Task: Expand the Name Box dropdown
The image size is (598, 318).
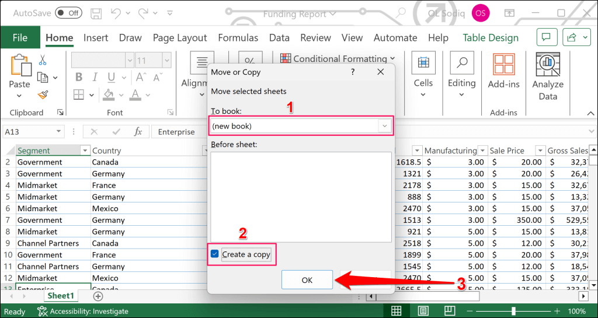Action: coord(58,132)
